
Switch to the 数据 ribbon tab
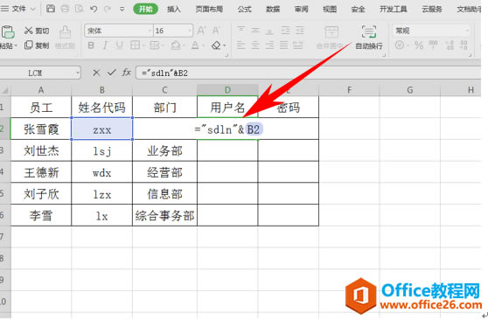click(273, 9)
